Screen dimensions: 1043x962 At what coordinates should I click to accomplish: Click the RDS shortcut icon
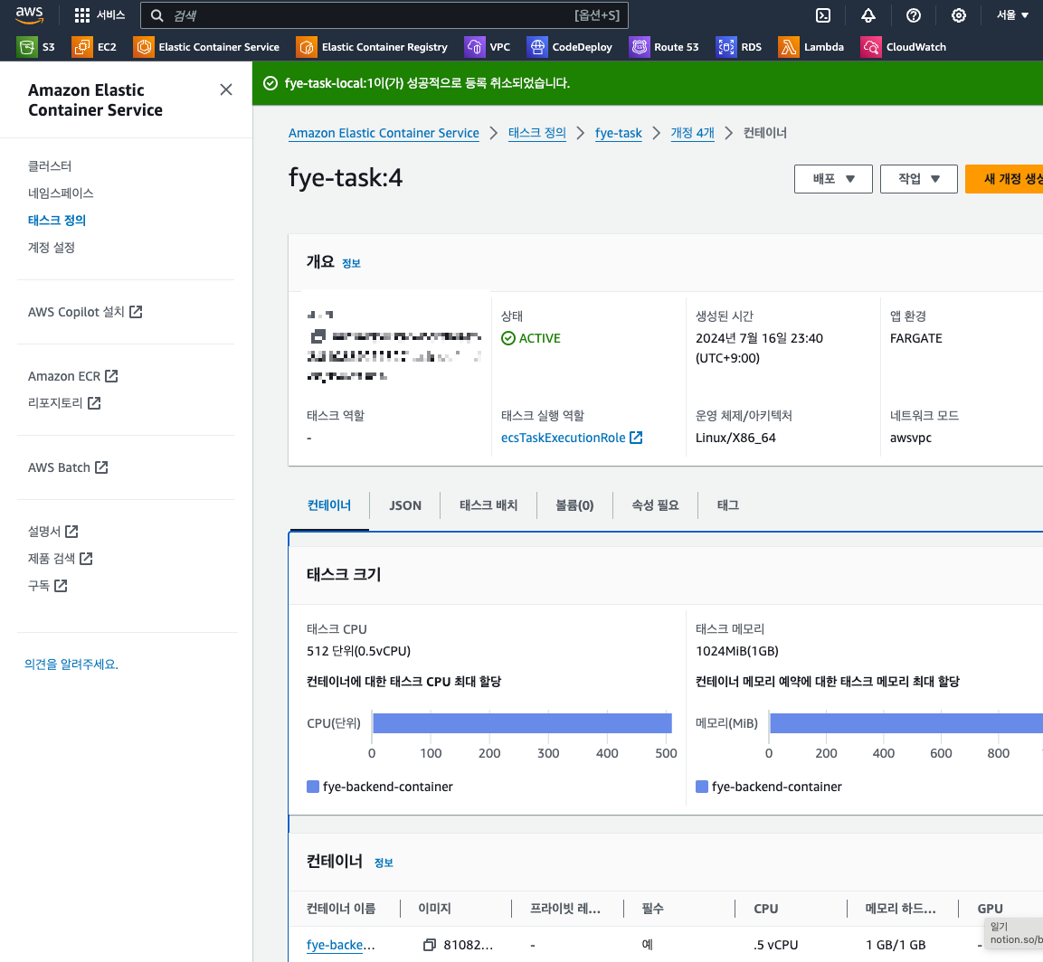[725, 46]
